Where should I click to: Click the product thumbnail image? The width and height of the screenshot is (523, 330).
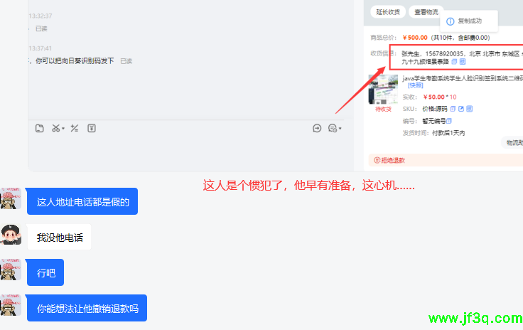coord(384,89)
